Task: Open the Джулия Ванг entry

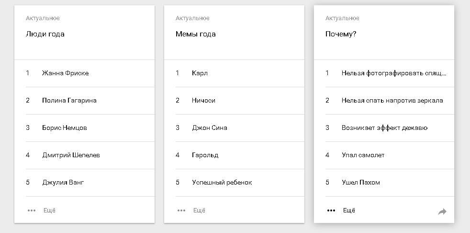Action: coord(63,183)
